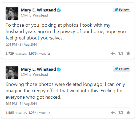Favorite the 5:53 PM tweet with star
Viewport: 137px width, 120px height.
pyautogui.click(x=128, y=113)
